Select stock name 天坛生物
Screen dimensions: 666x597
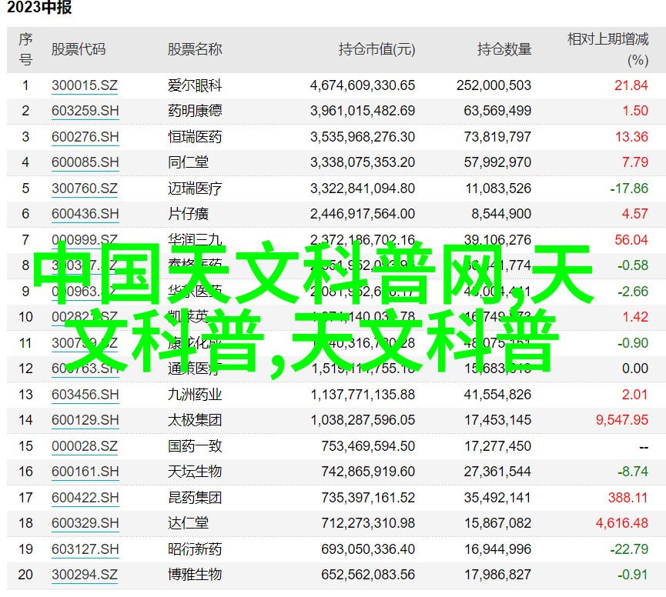pos(195,472)
